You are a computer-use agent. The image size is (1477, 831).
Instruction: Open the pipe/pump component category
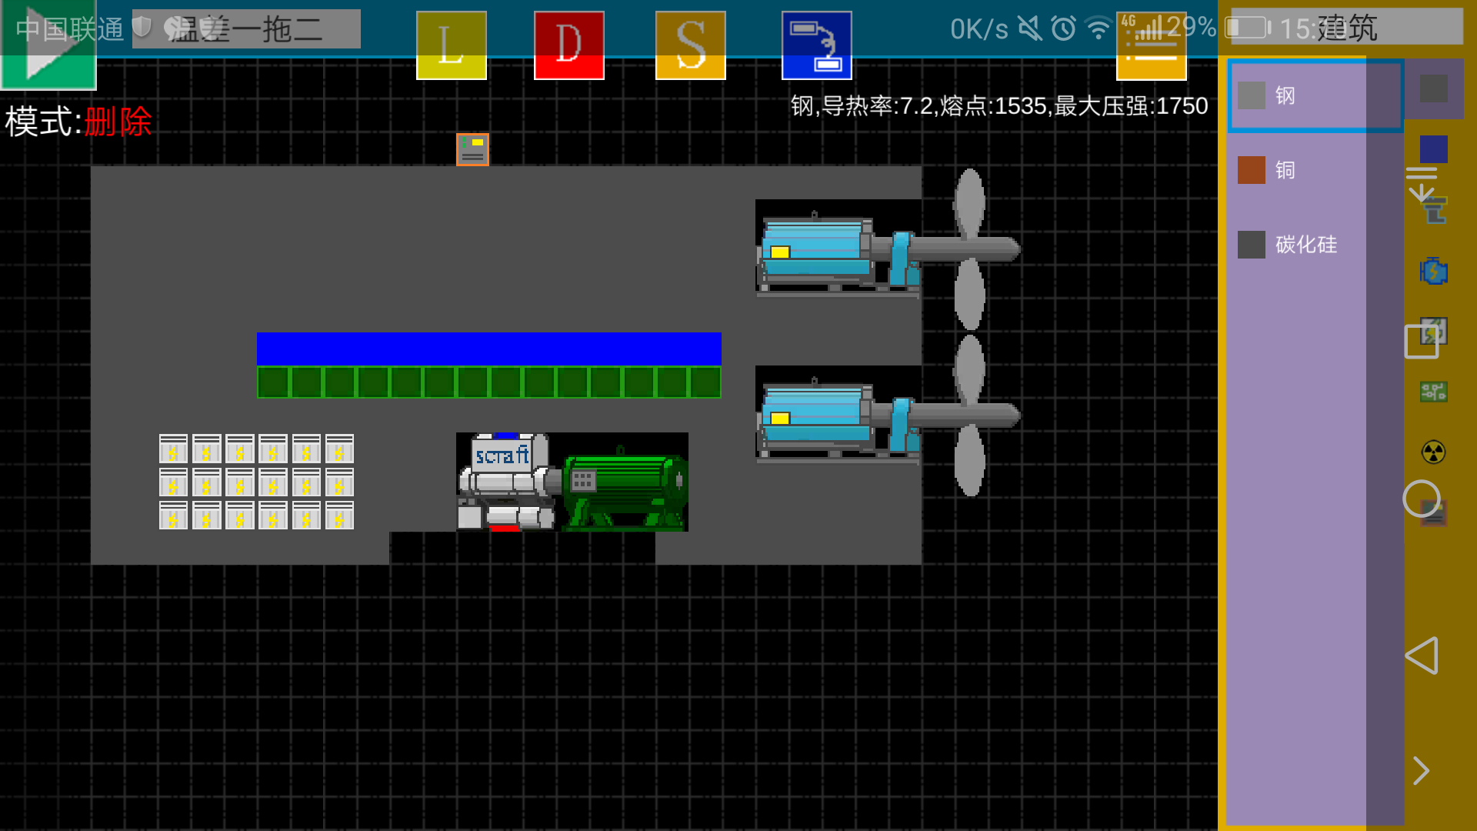1435,209
